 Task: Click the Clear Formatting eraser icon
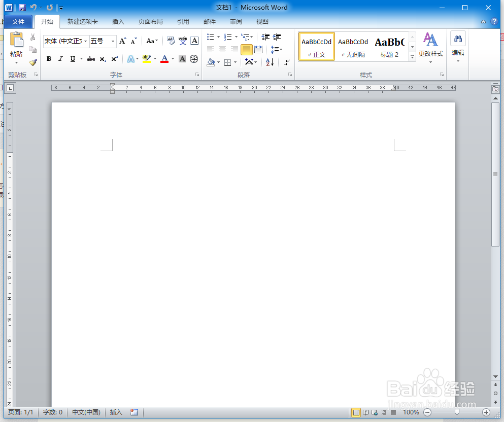171,41
